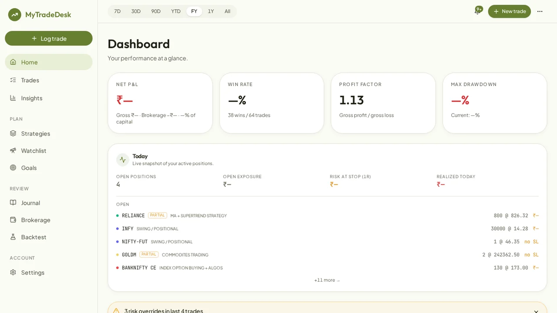
Task: Click the Goals target icon
Action: [13, 168]
